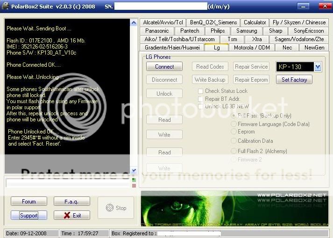Screen dimensions: 333x238
Task: Click the Box Registered to status entry
Action: pos(219,233)
